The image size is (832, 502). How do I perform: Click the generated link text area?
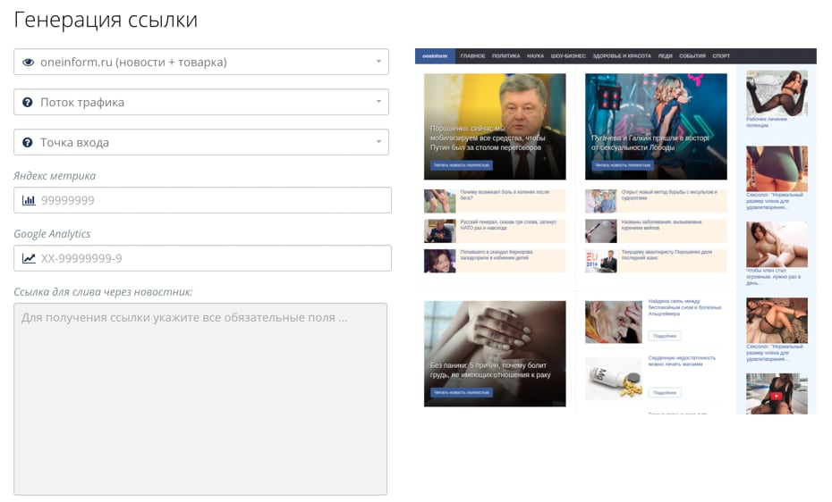(x=200, y=398)
